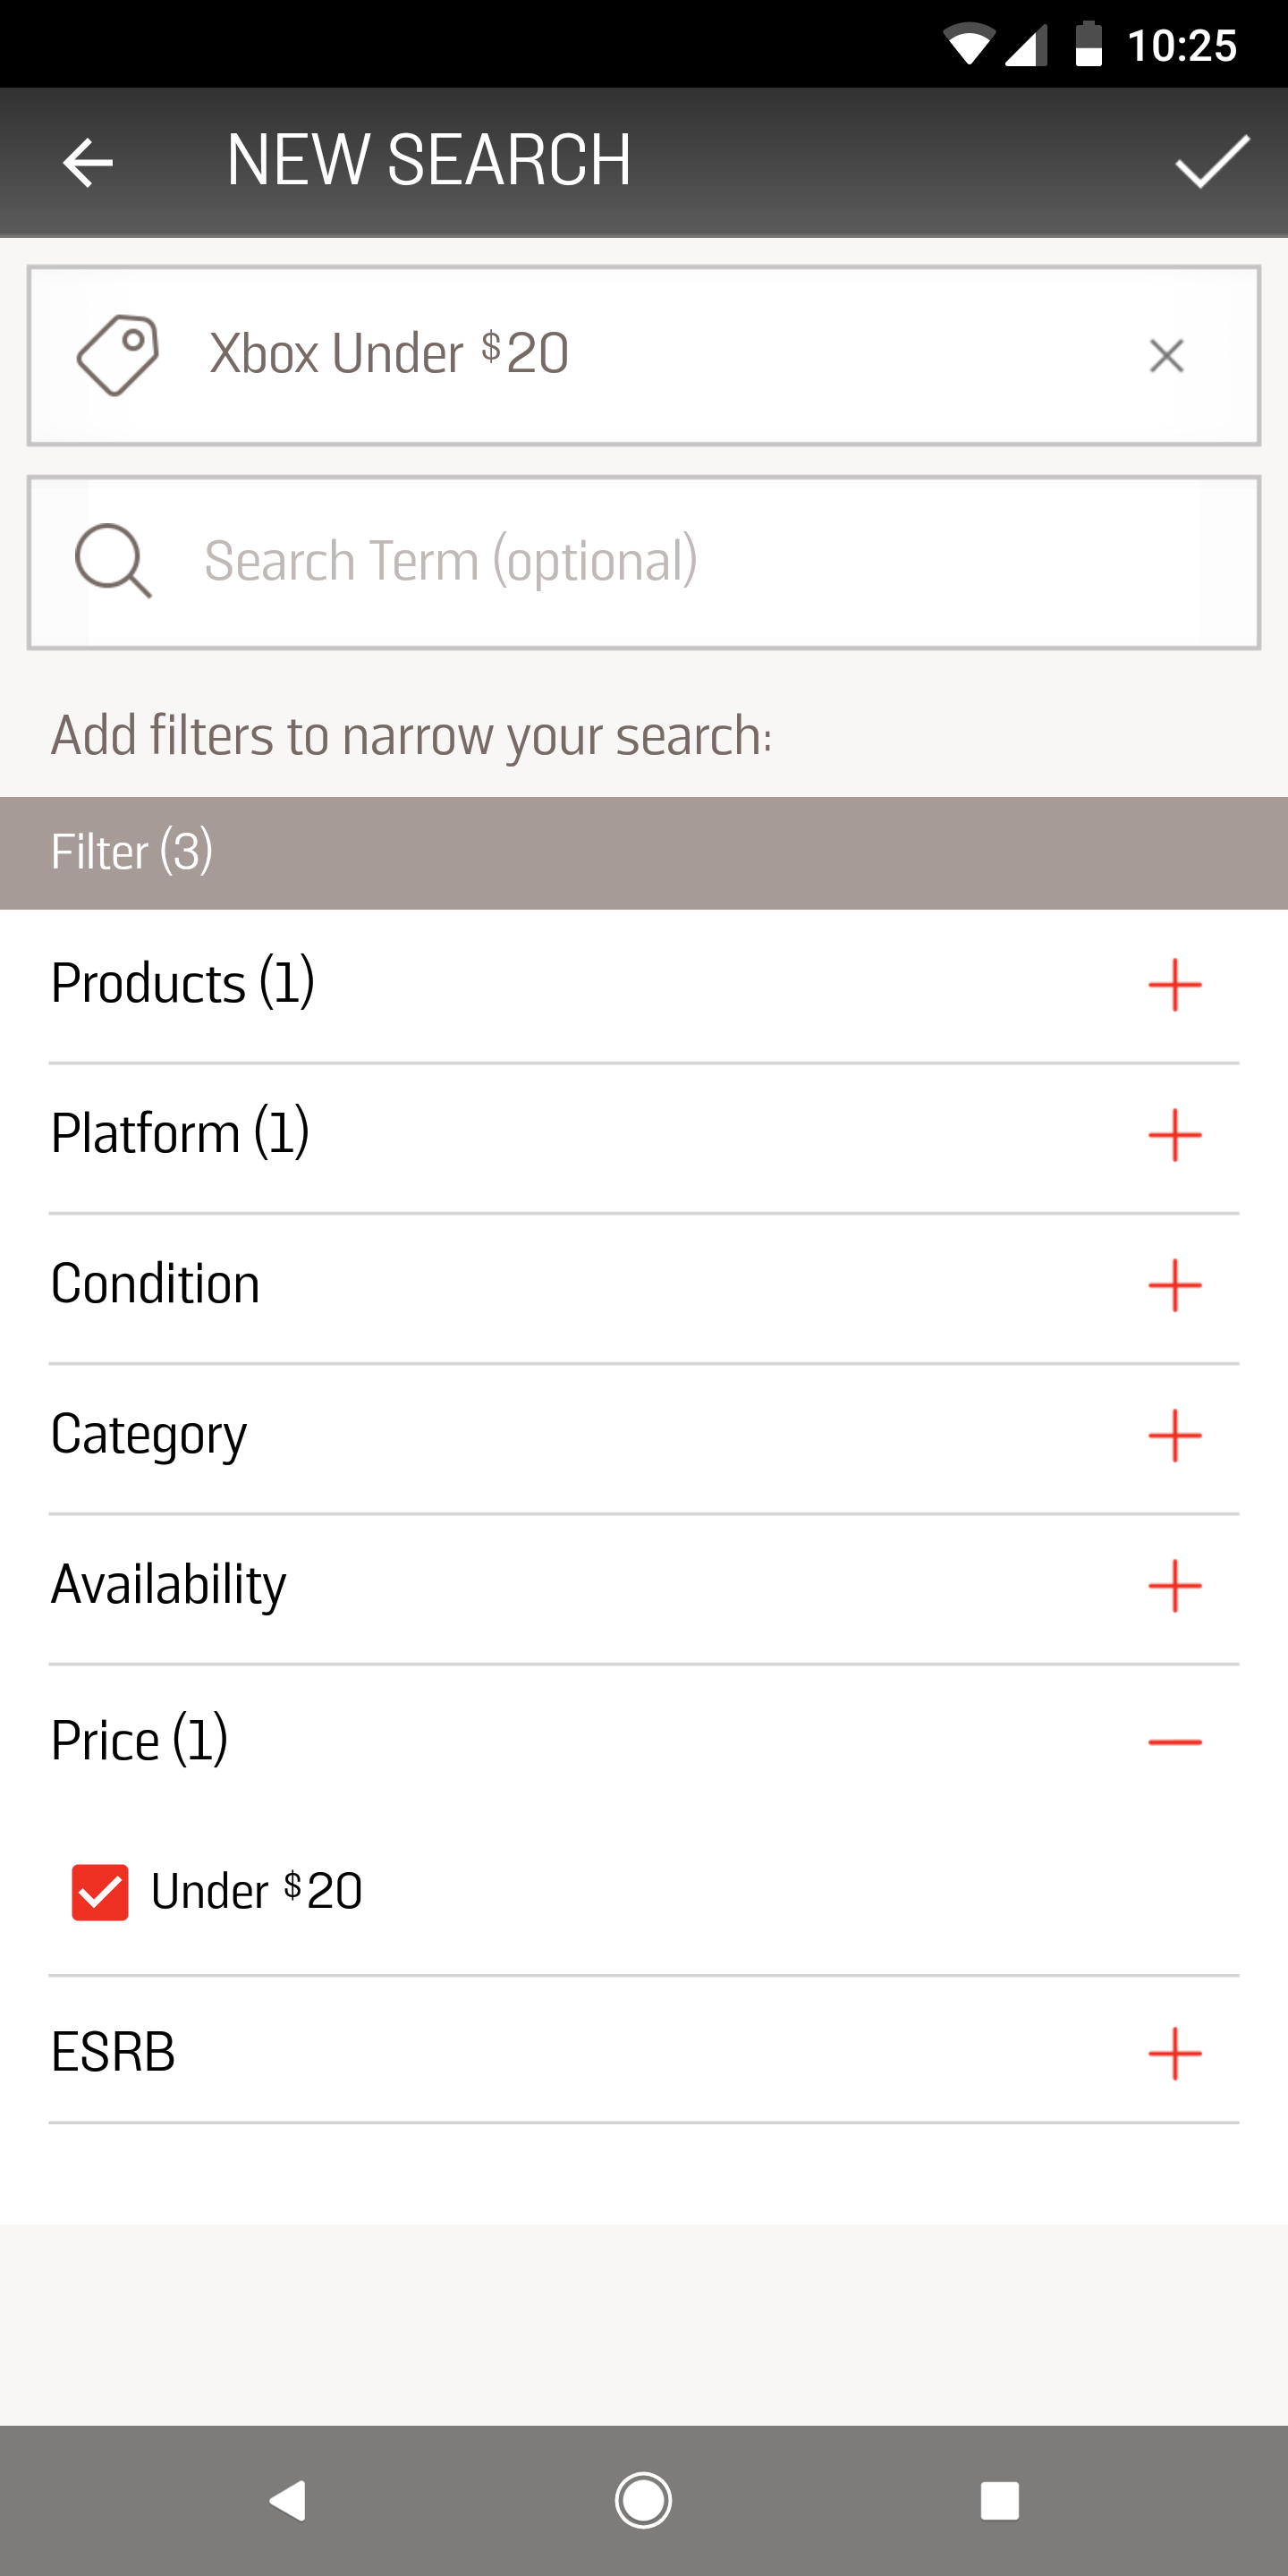
Task: Expand the Condition filter
Action: coord(1174,1285)
